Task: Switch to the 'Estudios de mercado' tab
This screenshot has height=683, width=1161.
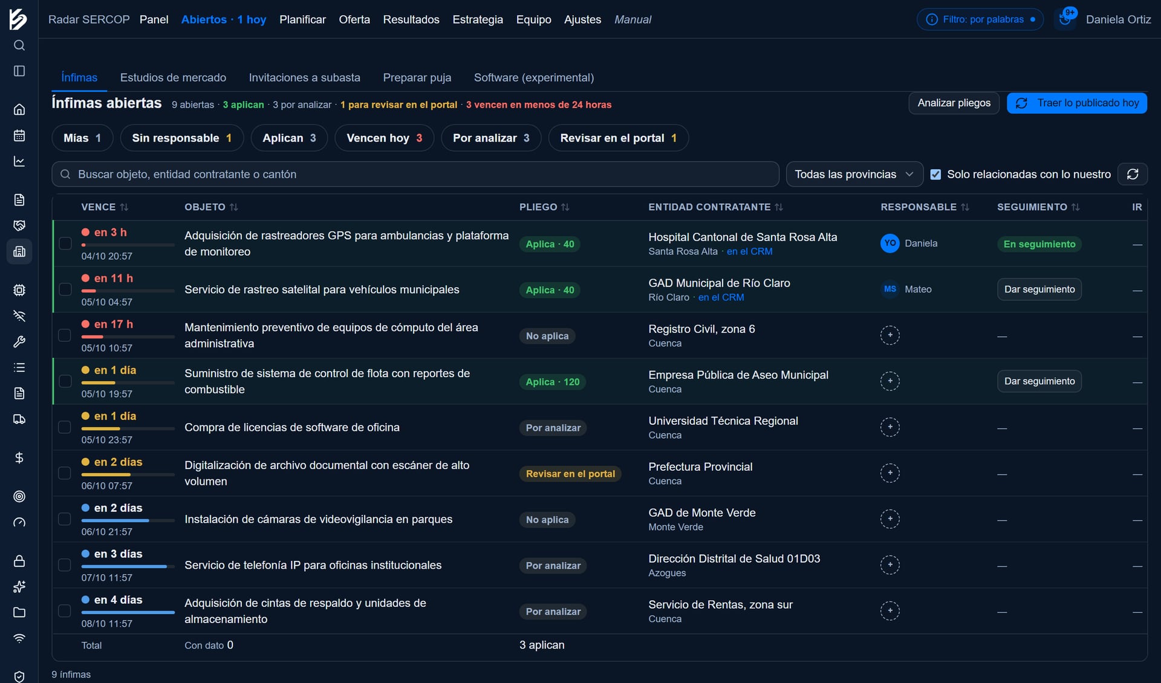Action: click(x=173, y=77)
